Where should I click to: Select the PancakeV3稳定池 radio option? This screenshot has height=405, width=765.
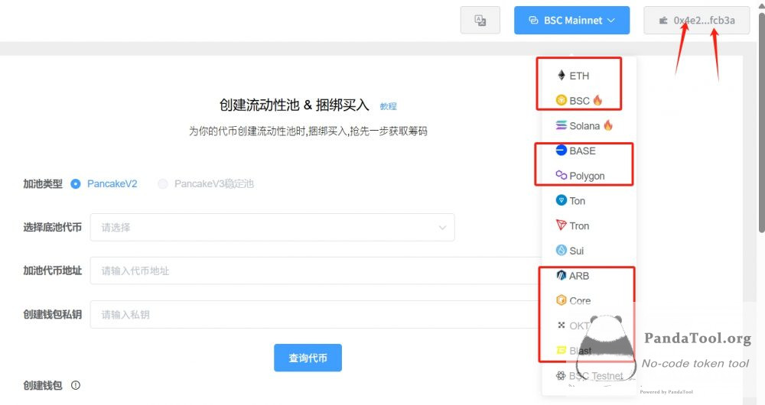(x=162, y=183)
